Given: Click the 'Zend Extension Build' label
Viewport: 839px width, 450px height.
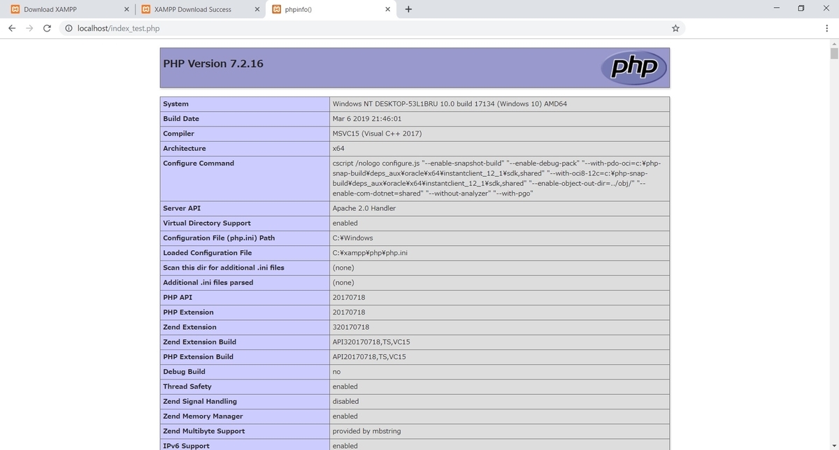Looking at the screenshot, I should coord(199,342).
